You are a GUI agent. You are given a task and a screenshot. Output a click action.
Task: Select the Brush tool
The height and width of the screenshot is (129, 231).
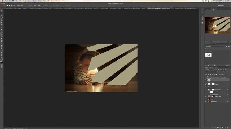pos(1,27)
